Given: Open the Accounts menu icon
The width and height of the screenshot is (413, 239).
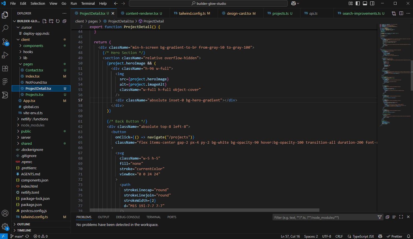Looking at the screenshot, I should click(5, 213).
